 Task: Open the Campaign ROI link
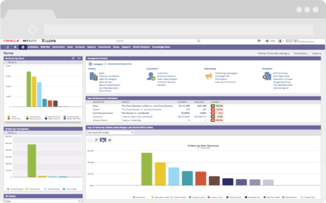(x=222, y=76)
